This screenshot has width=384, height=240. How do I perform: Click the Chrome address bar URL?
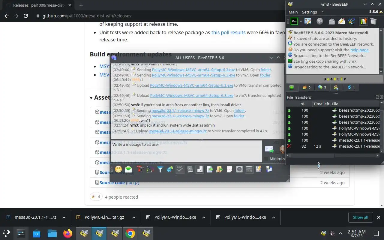pos(87,16)
